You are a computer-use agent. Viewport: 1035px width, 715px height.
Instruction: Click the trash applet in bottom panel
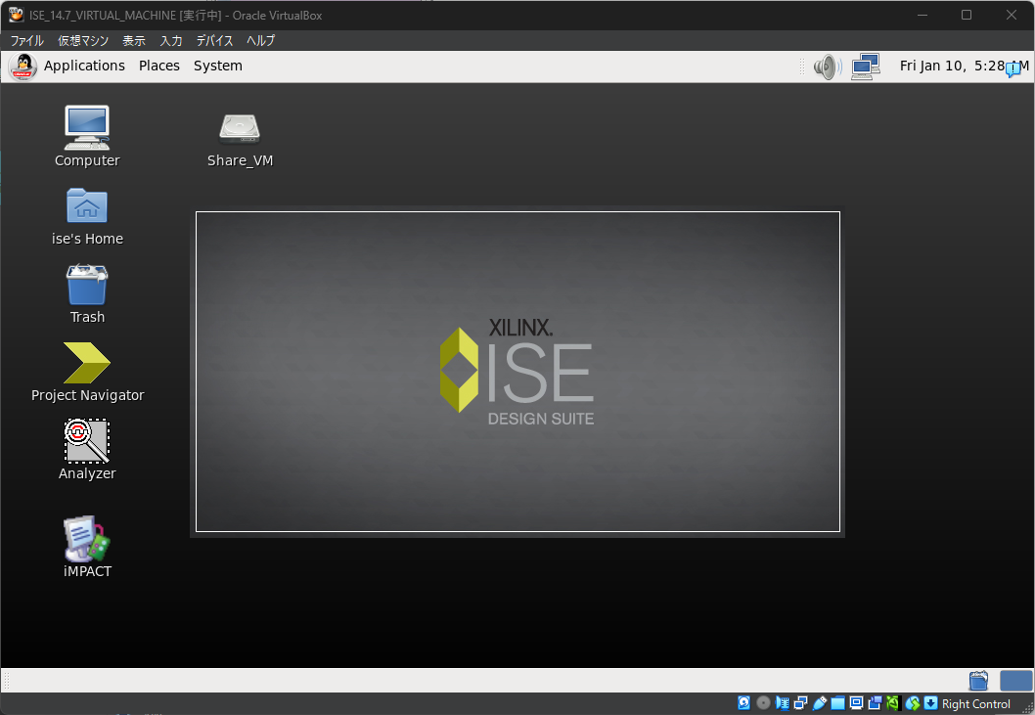(978, 680)
